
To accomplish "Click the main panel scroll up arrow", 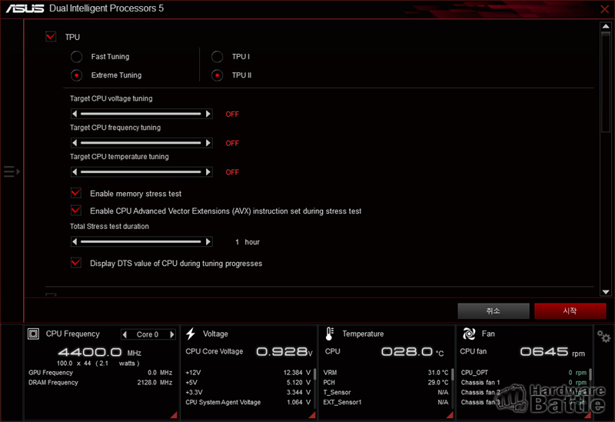I will [x=606, y=26].
